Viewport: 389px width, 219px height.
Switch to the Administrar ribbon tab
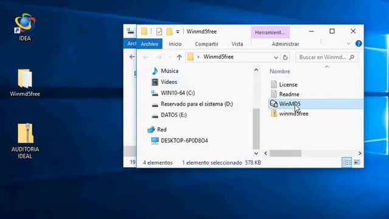click(285, 44)
